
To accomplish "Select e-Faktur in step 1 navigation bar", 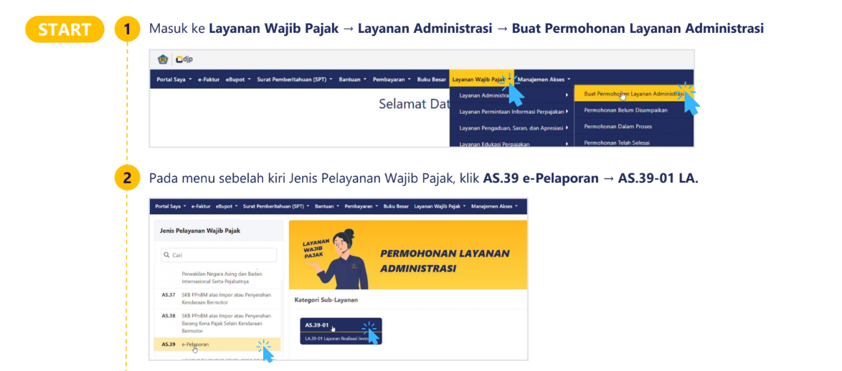I will click(x=208, y=79).
